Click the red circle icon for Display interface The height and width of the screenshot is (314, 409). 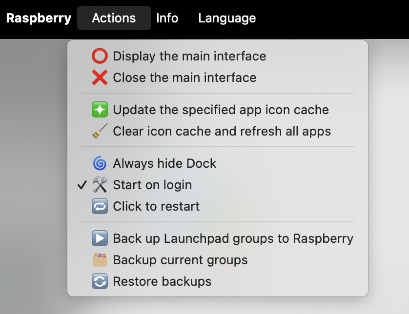pyautogui.click(x=100, y=56)
